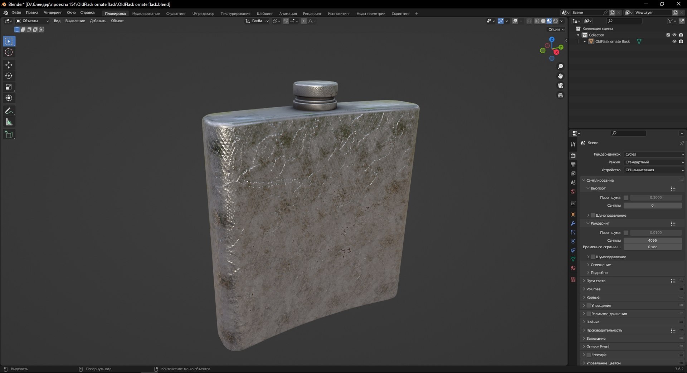The height and width of the screenshot is (373, 687).
Task: Open the Рендер-движок Cycles dropdown
Action: pyautogui.click(x=654, y=154)
